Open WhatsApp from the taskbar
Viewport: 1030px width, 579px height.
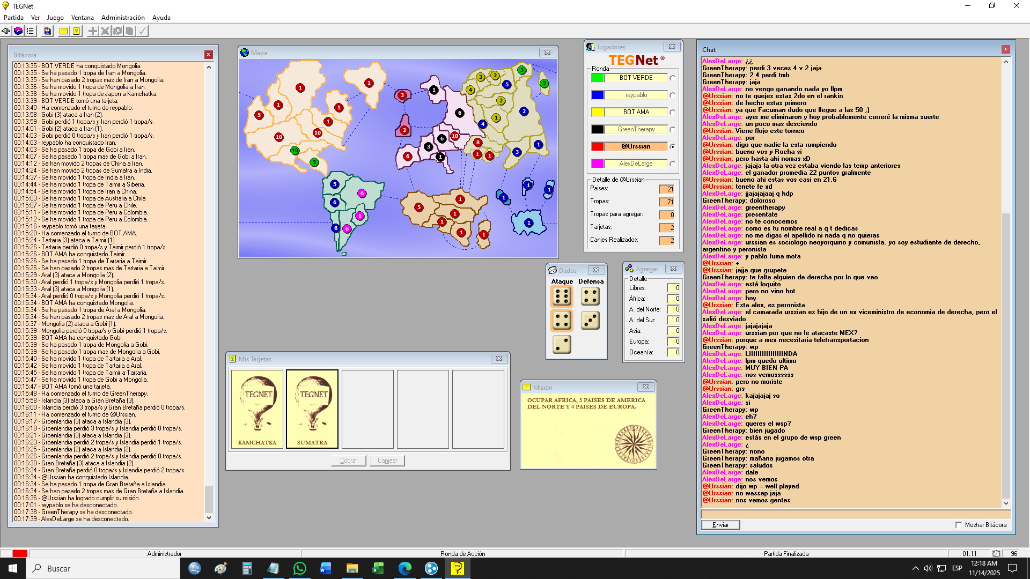(299, 568)
